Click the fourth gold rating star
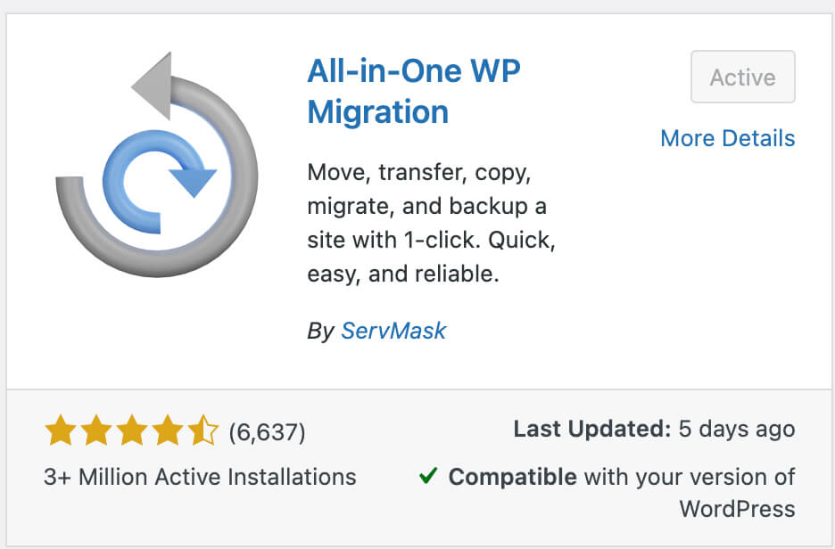The image size is (835, 549). tap(167, 430)
